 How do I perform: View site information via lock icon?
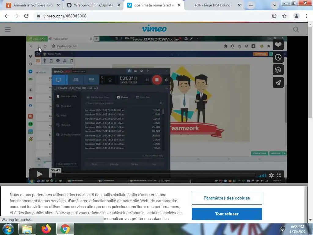[x=39, y=16]
